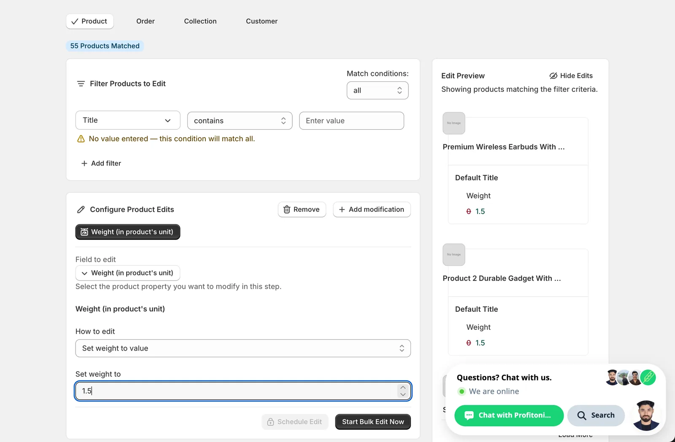Click Start Bulk Edit Now
Viewport: 675px width, 442px height.
[x=373, y=422]
